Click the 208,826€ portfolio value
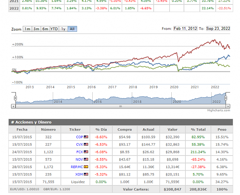Screen dimensions: 240x195 (198, 189)
